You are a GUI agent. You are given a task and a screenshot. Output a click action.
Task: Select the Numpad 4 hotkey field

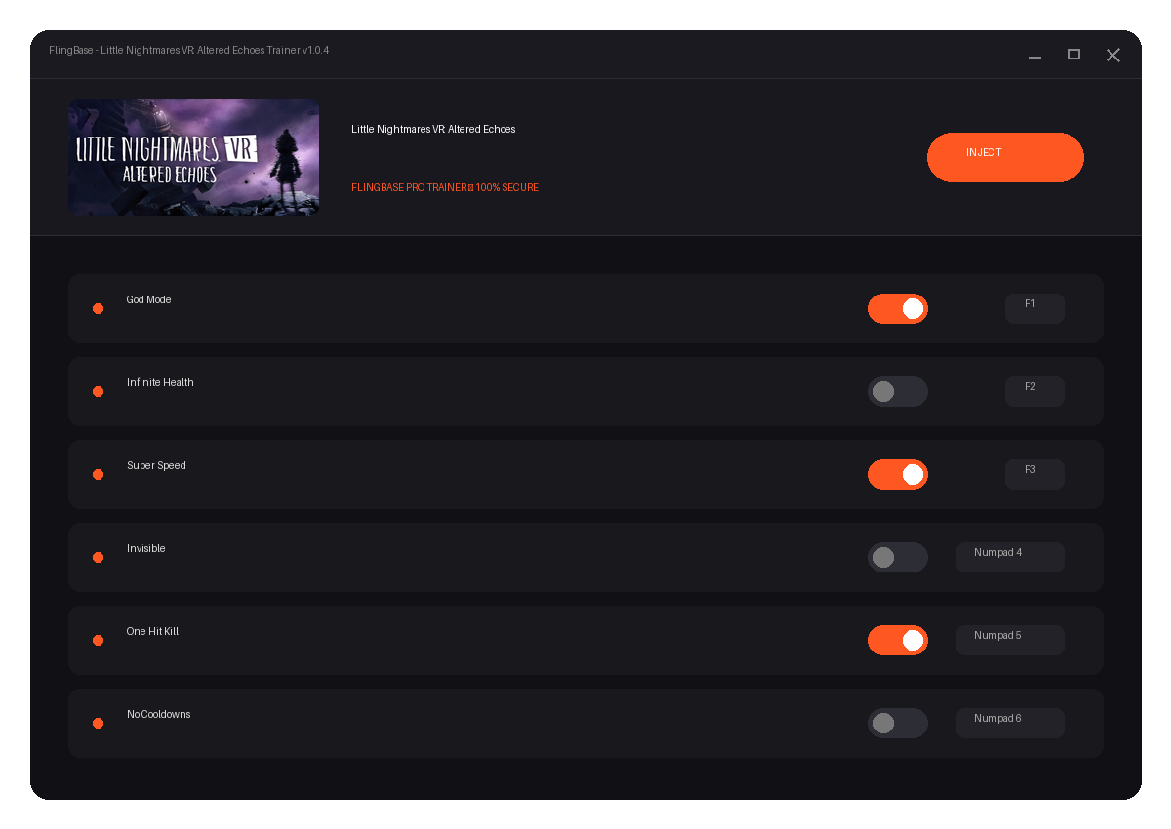tap(1010, 557)
